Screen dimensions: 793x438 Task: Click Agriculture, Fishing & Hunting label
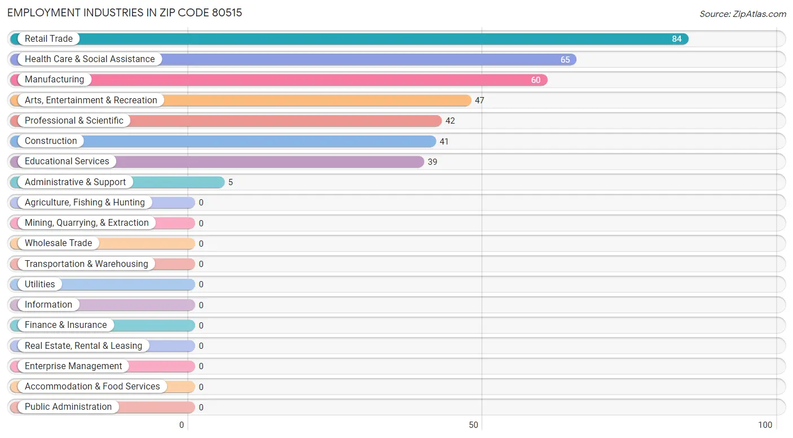click(85, 203)
